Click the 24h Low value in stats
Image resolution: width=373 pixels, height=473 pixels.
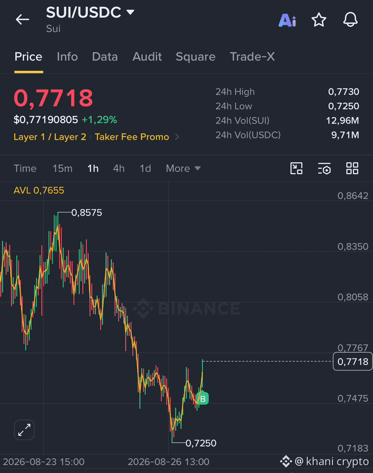343,106
